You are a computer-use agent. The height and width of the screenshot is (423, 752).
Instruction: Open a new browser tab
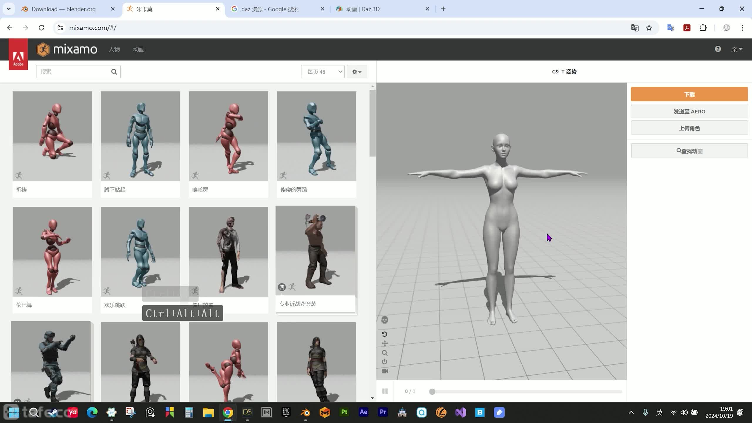click(x=443, y=9)
